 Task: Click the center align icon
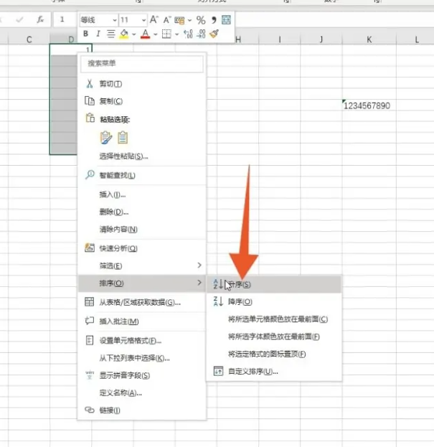110,34
